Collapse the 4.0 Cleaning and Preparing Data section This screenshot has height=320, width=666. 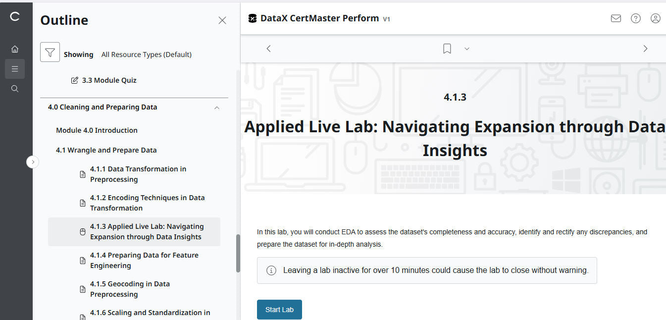pyautogui.click(x=216, y=107)
